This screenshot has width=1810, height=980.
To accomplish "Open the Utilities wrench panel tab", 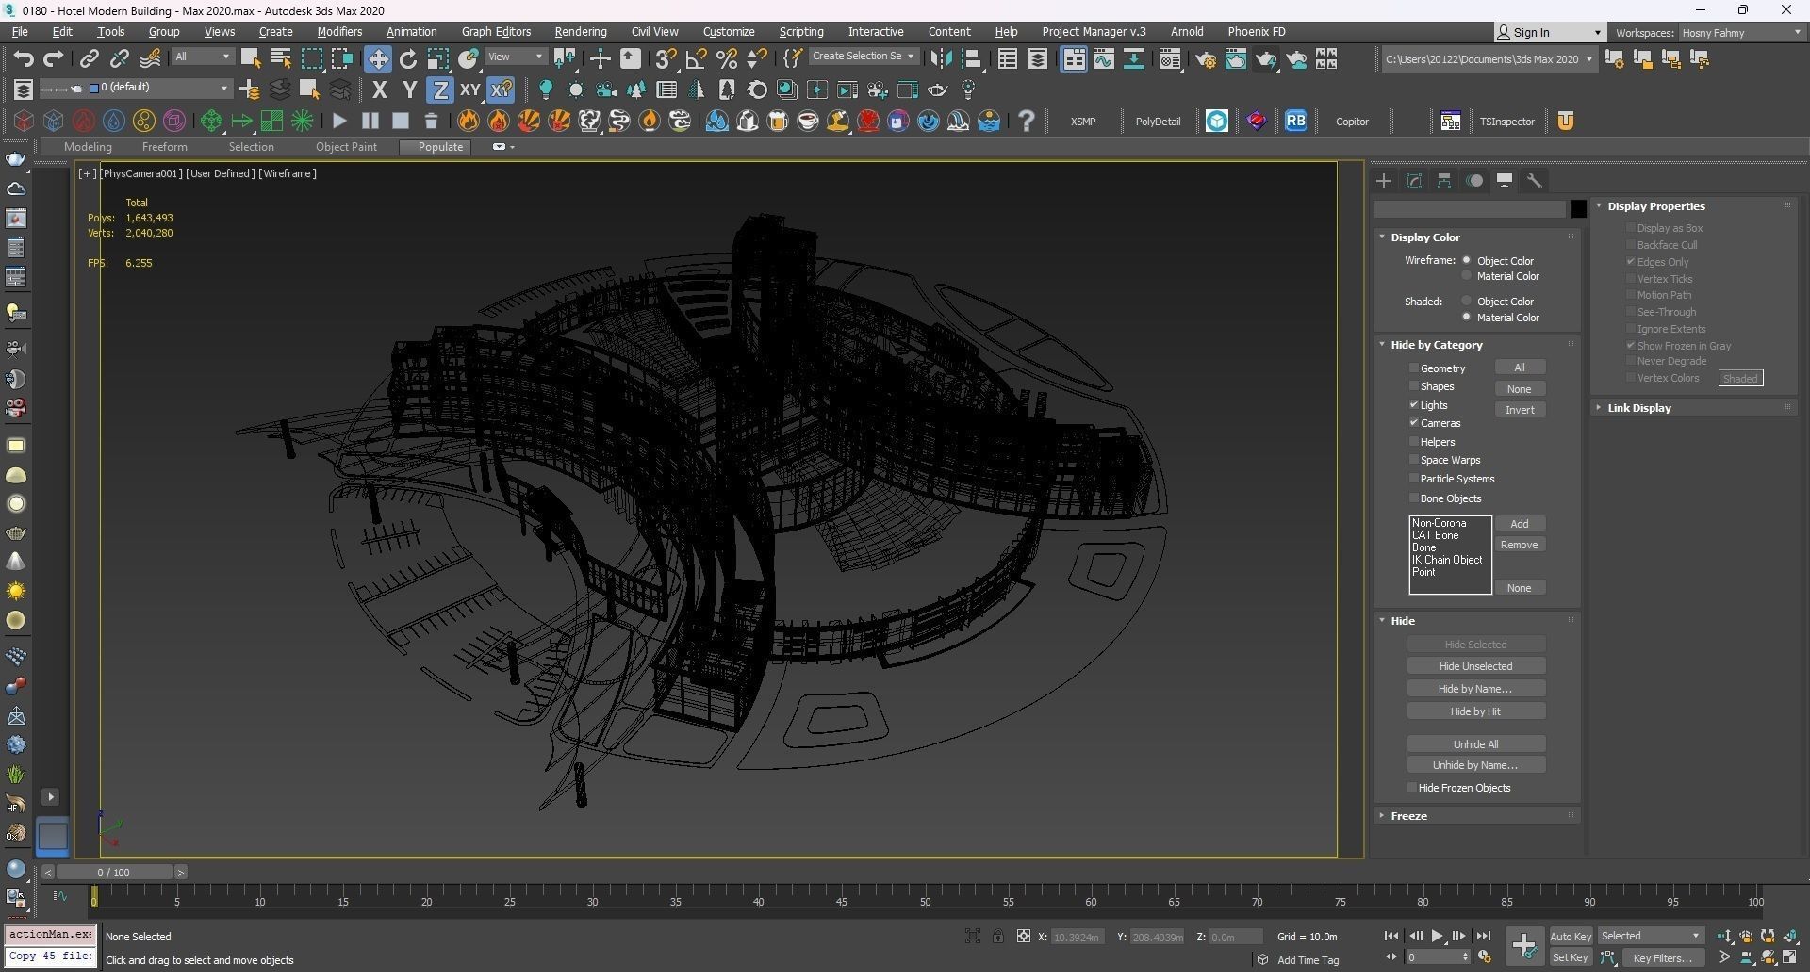I will [1535, 180].
